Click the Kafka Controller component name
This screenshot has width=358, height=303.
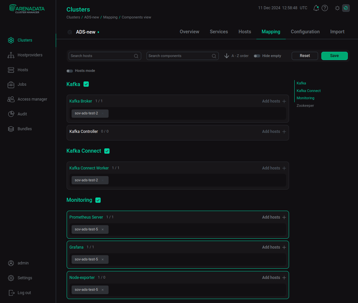pos(83,132)
